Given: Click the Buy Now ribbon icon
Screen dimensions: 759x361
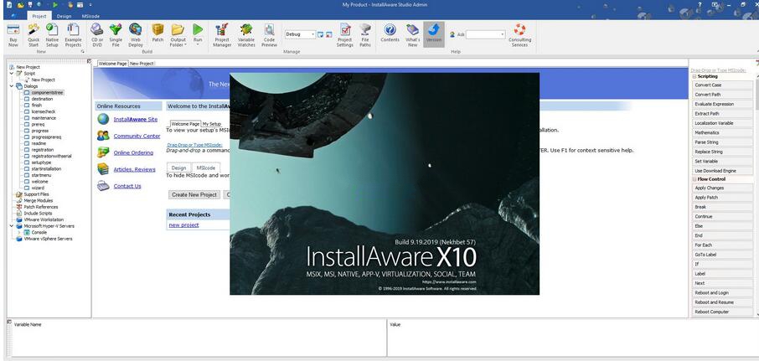Looking at the screenshot, I should point(13,35).
